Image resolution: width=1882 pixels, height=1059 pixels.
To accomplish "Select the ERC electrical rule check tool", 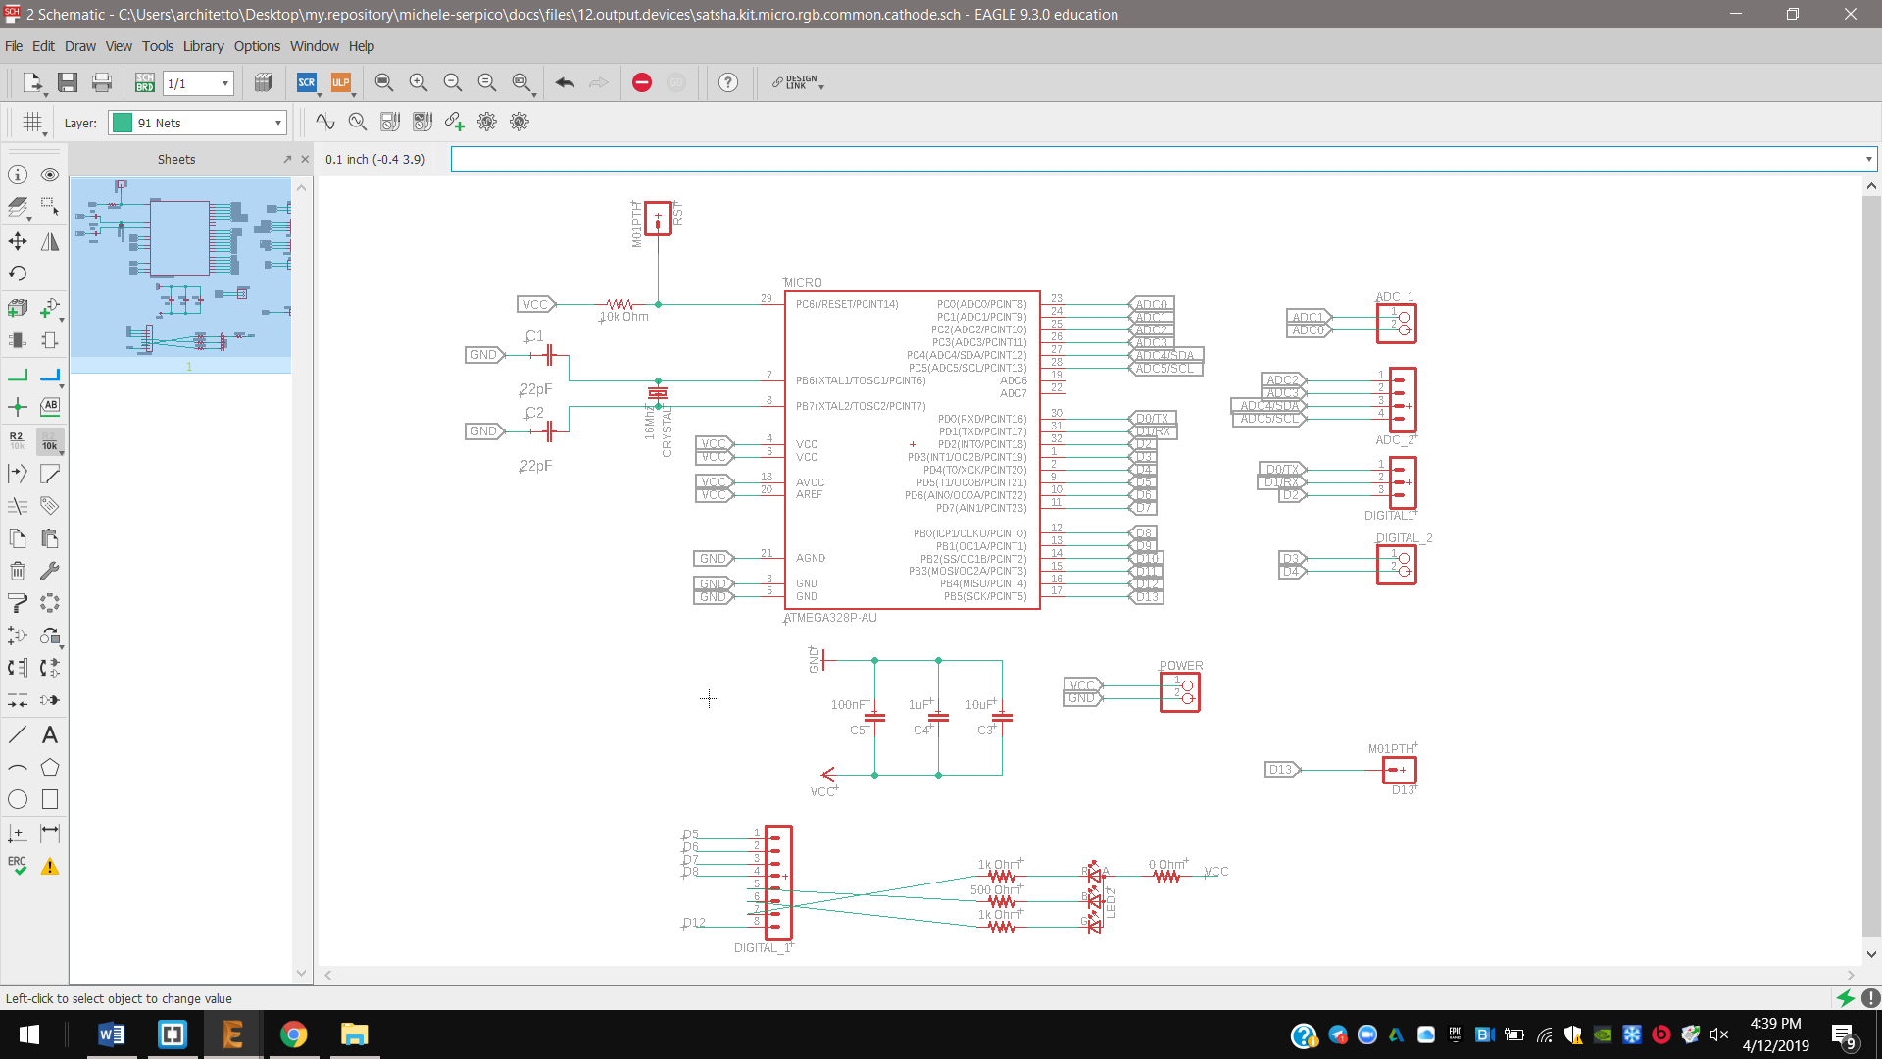I will 18,865.
